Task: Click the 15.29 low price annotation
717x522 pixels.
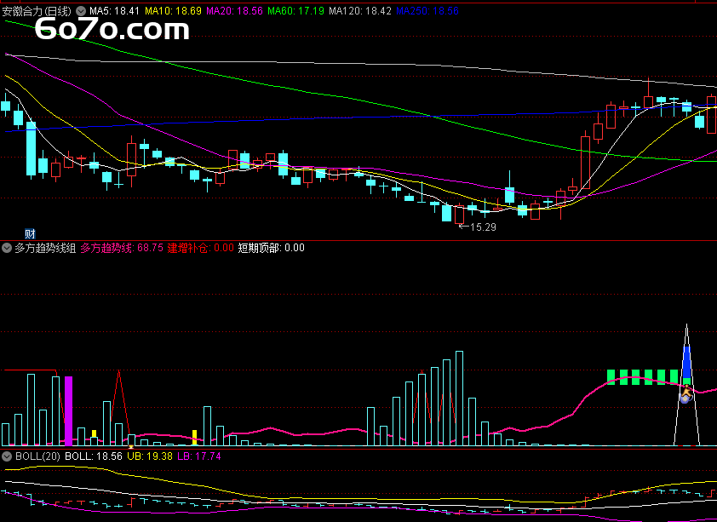Action: click(x=478, y=227)
